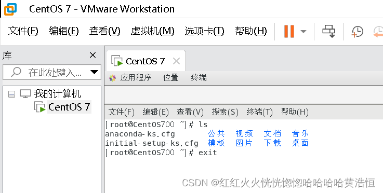Screen dimensions: 383x193
Task: Open the terminal 搜索(S) menu
Action: pyautogui.click(x=225, y=112)
